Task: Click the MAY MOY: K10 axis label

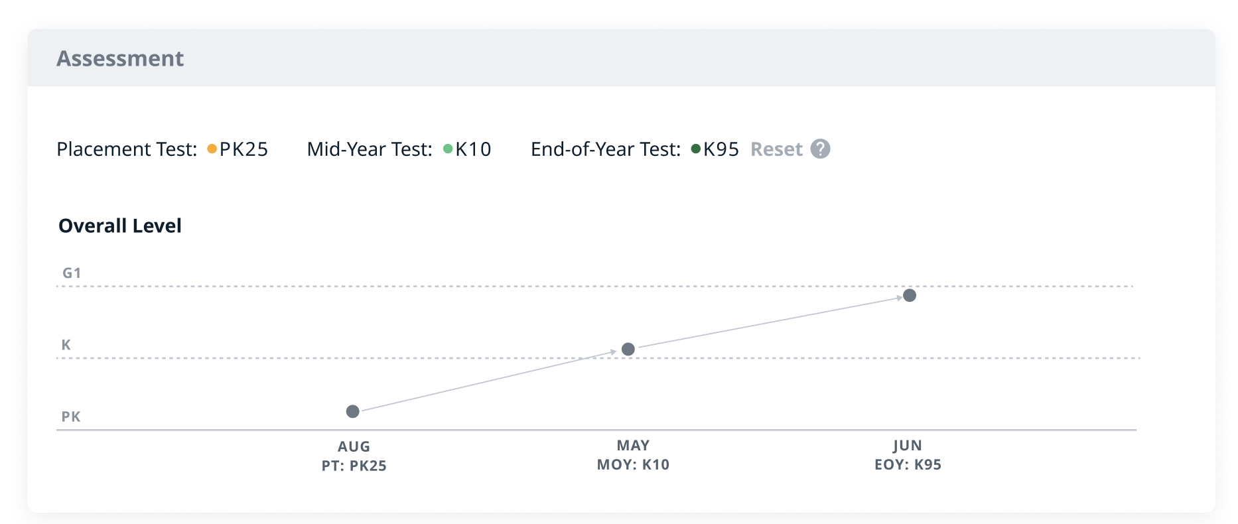Action: pos(633,455)
